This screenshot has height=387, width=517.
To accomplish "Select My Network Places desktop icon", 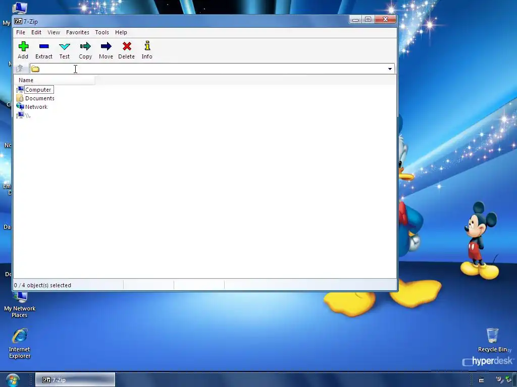I will point(20,304).
